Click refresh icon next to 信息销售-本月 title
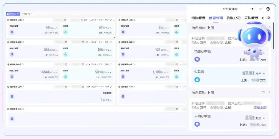279x139 pixels. coord(23,42)
